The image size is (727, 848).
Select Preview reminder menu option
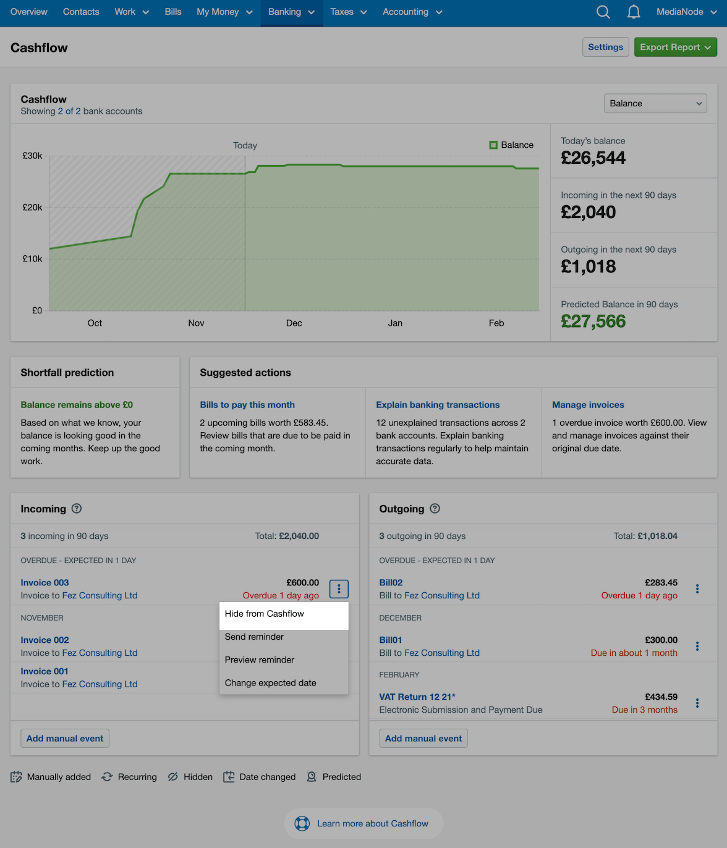284,660
